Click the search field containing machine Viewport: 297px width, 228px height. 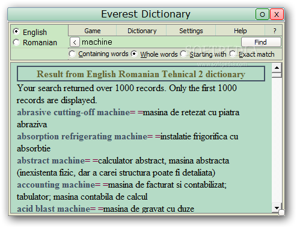pos(161,42)
